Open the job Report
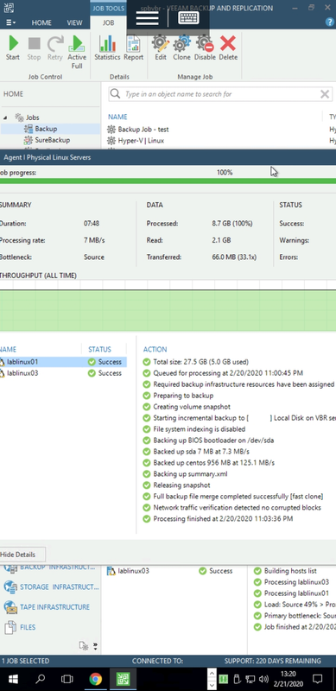Image resolution: width=336 pixels, height=691 pixels. [133, 48]
